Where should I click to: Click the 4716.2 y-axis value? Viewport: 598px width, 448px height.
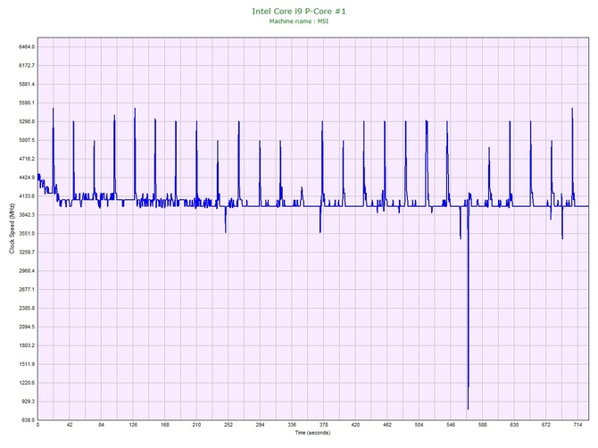[x=27, y=159]
